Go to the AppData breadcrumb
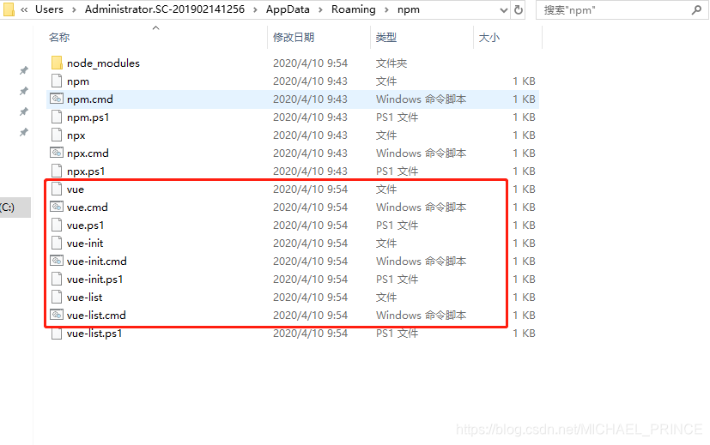710x445 pixels. tap(288, 9)
